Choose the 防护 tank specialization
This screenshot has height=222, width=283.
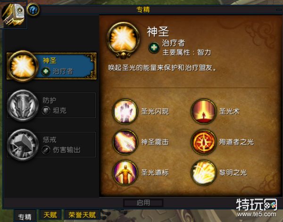click(51, 105)
